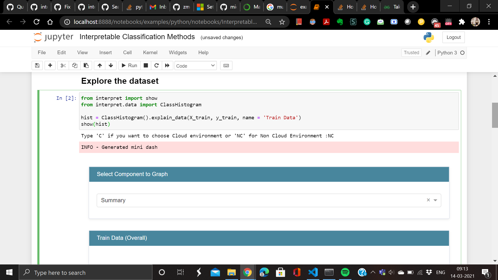This screenshot has height=280, width=498.
Task: Open the command palette keyboard icon
Action: pos(226,66)
